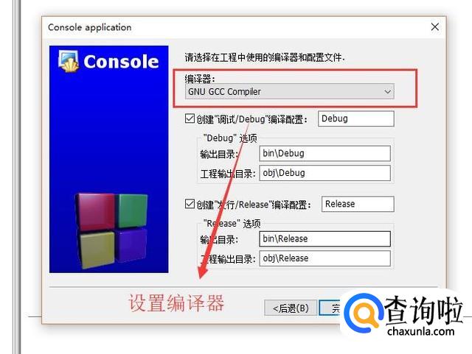The image size is (472, 354).
Task: Click the chaxunla magnifier watermark logo
Action: tap(364, 313)
